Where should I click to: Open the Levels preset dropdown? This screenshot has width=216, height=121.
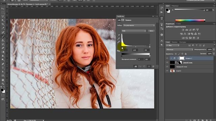[139, 26]
